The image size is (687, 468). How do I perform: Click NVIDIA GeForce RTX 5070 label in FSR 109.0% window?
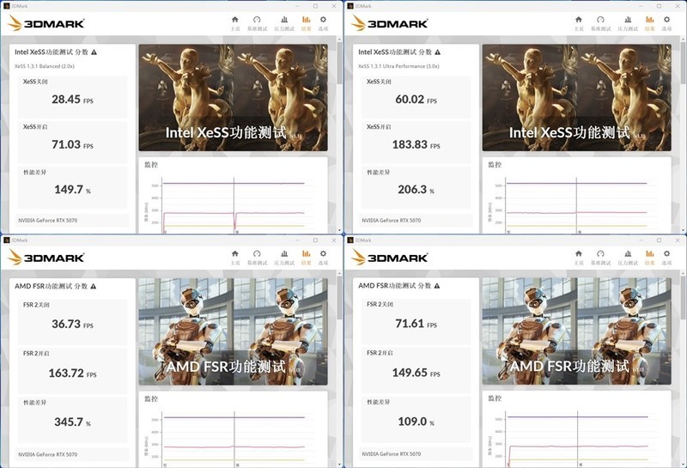click(x=392, y=454)
